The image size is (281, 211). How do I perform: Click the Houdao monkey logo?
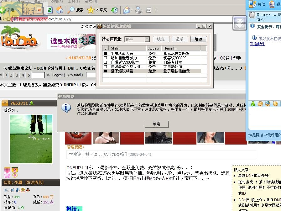click(19, 38)
